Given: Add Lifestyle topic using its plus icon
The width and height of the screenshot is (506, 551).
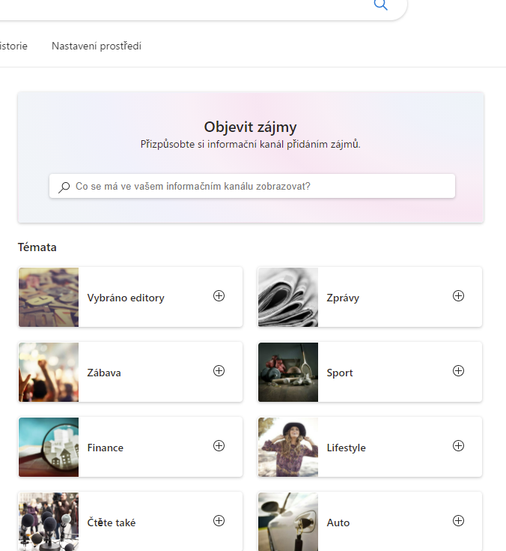Looking at the screenshot, I should pos(458,446).
